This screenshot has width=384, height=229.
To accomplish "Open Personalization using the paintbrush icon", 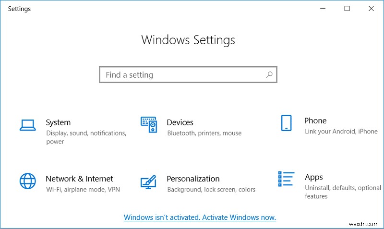I will [148, 182].
